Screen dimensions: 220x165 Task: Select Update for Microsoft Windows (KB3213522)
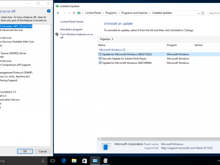[x=127, y=54]
